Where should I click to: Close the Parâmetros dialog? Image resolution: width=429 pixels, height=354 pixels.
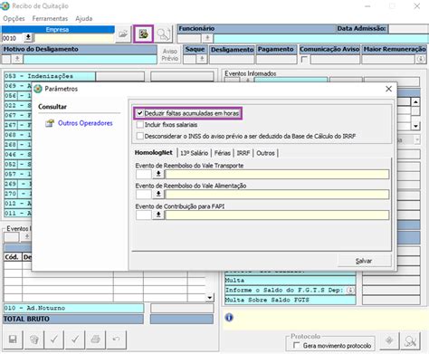point(388,89)
